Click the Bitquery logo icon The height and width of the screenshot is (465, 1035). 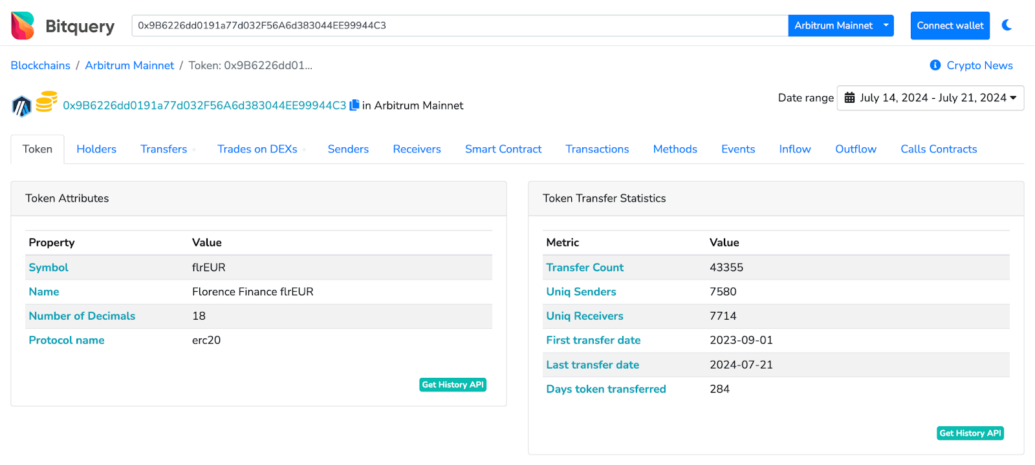click(23, 26)
